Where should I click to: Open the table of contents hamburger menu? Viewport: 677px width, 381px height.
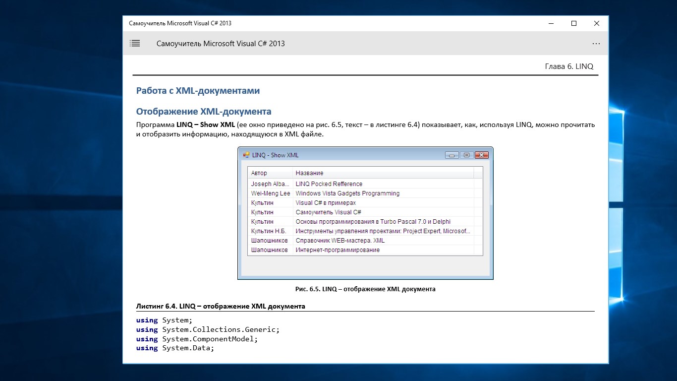pyautogui.click(x=135, y=43)
